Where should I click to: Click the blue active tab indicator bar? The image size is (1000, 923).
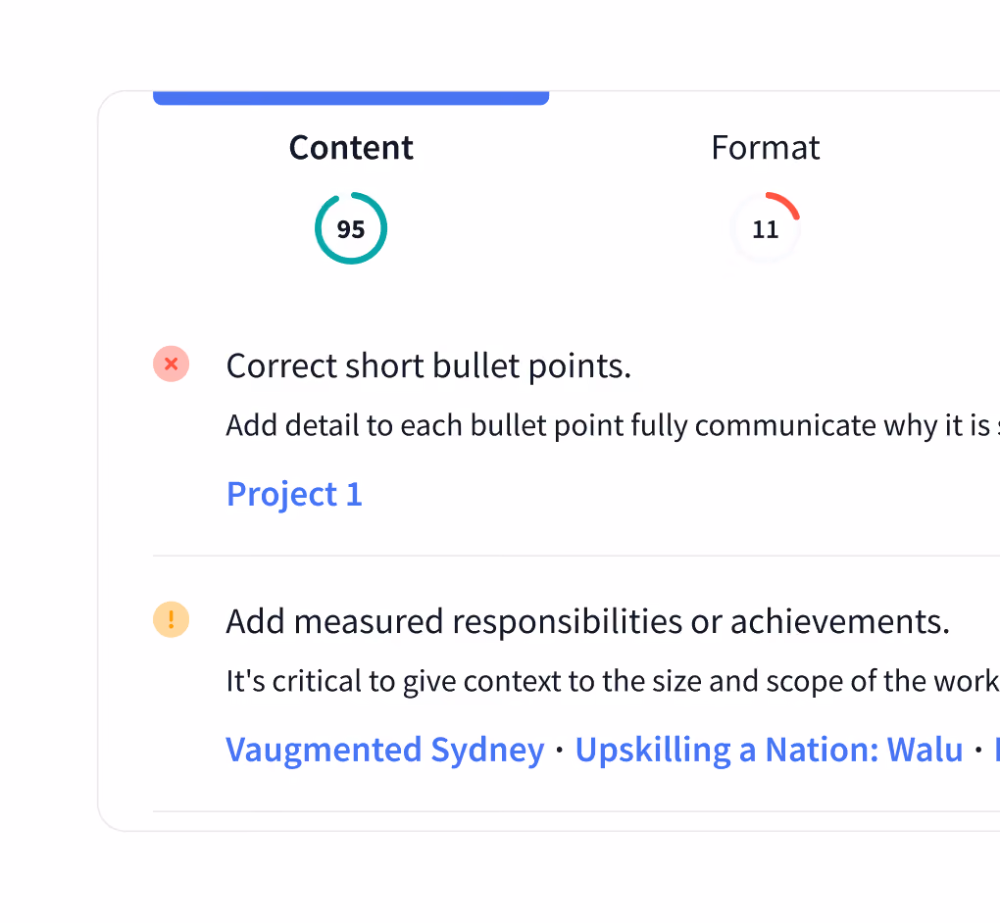click(x=351, y=98)
